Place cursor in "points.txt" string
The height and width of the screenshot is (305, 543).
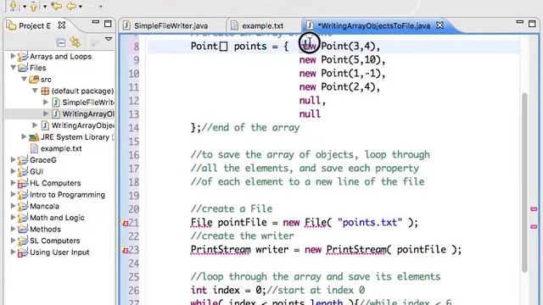coord(370,222)
